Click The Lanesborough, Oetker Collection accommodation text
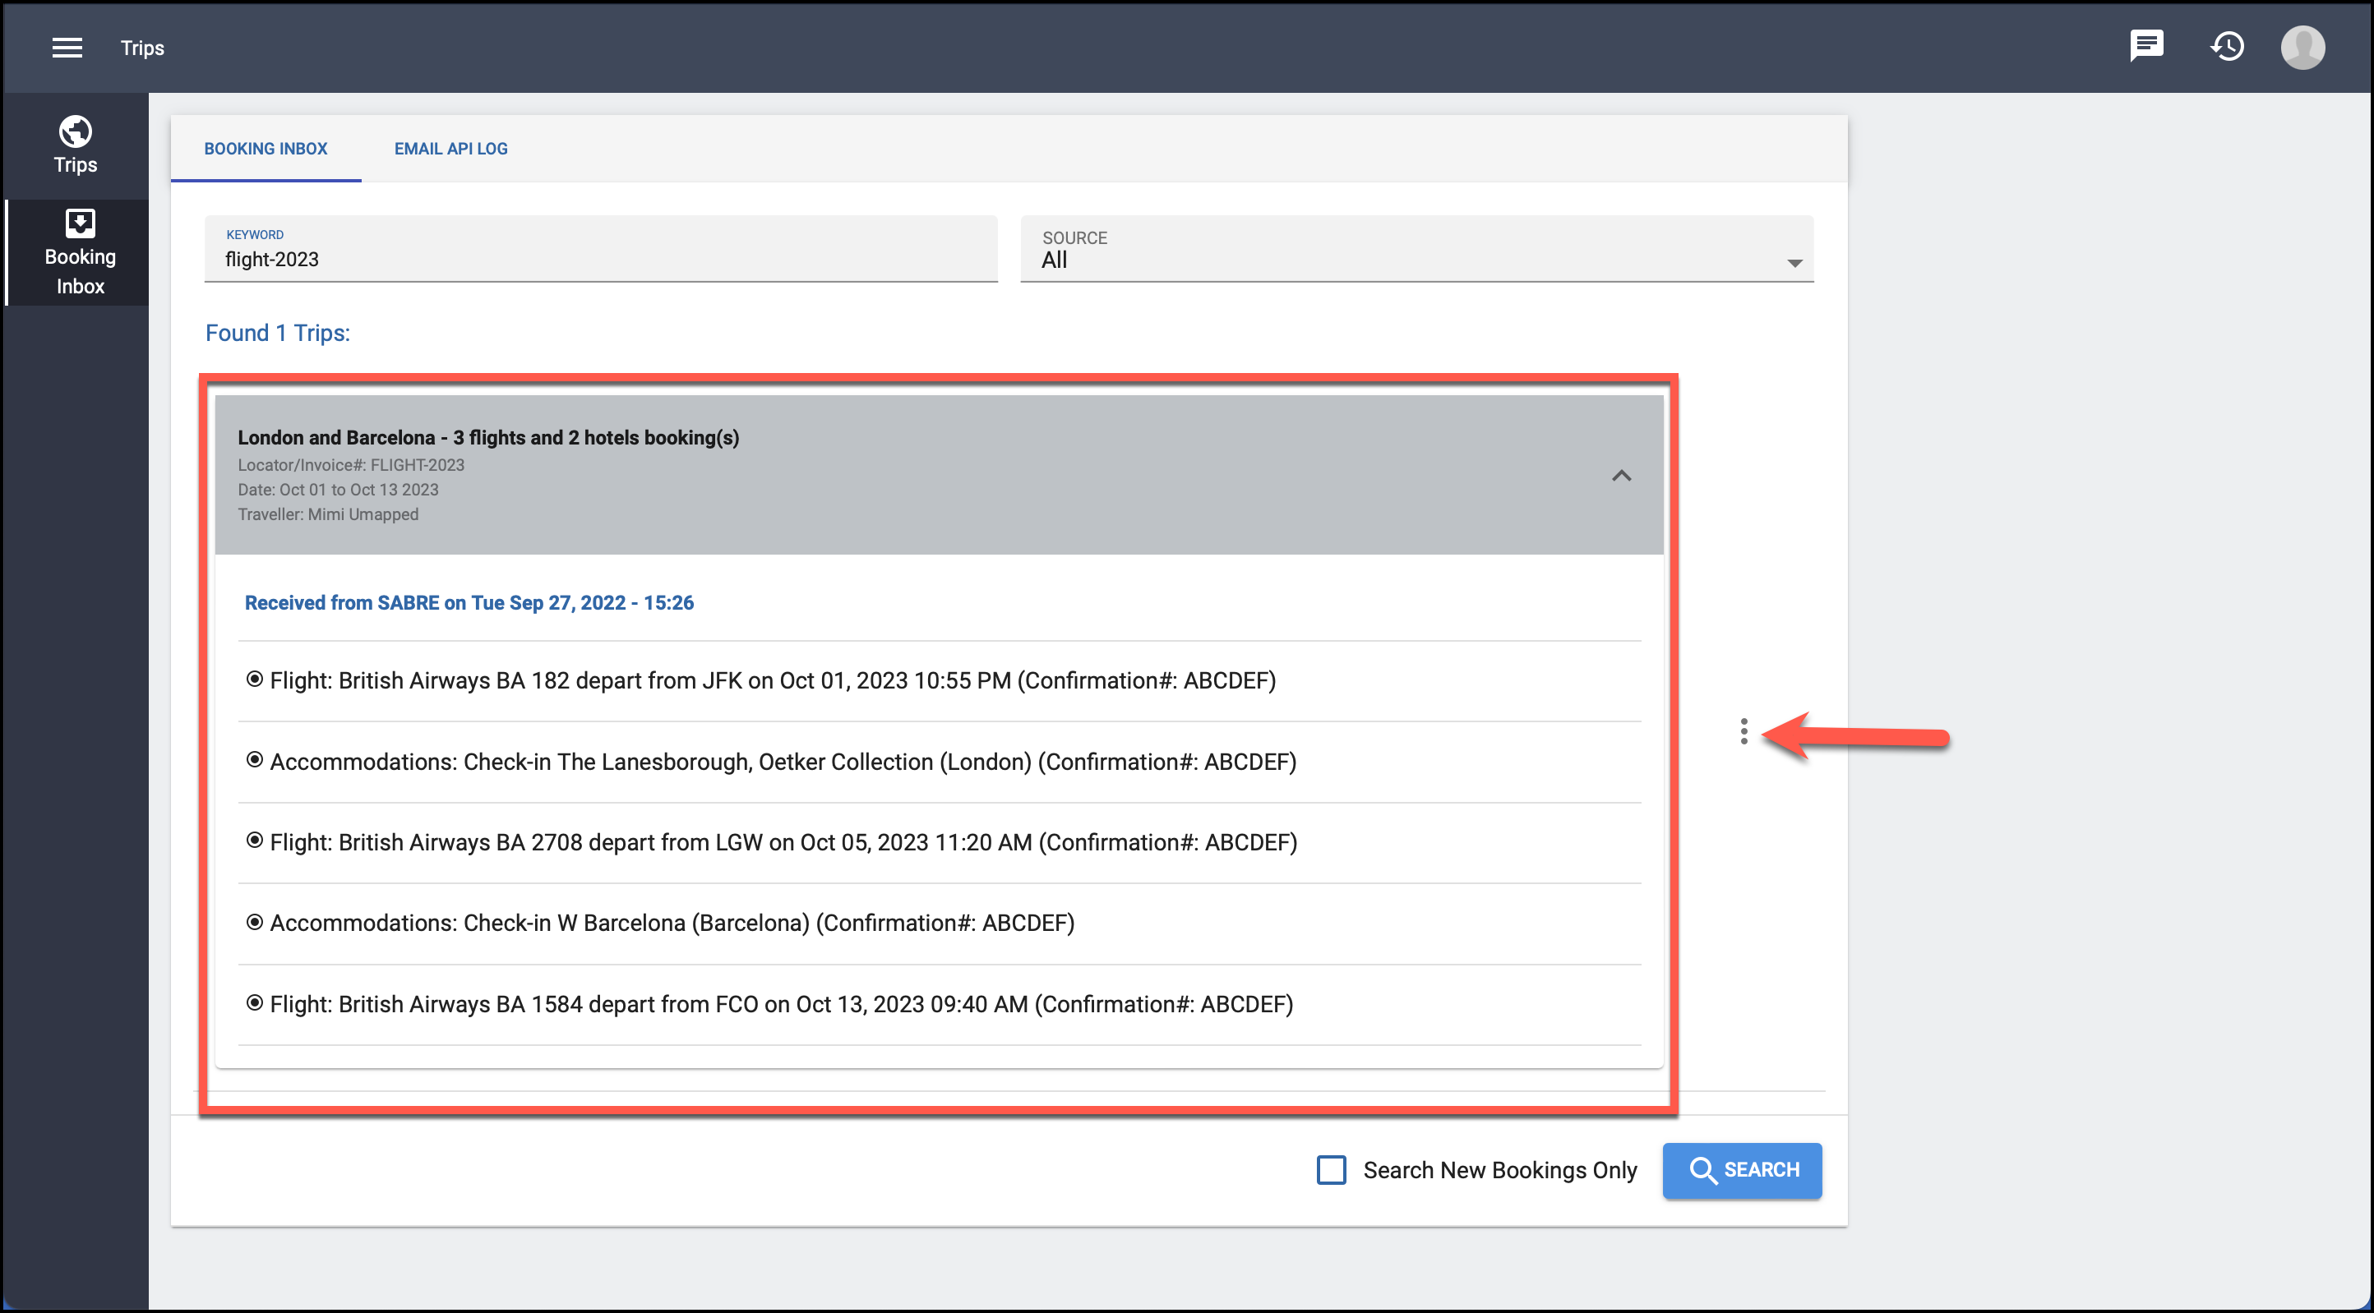Screen dimensions: 2374x1313 [783, 761]
